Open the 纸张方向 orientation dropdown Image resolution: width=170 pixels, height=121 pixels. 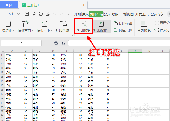pyautogui.click(x=25, y=26)
